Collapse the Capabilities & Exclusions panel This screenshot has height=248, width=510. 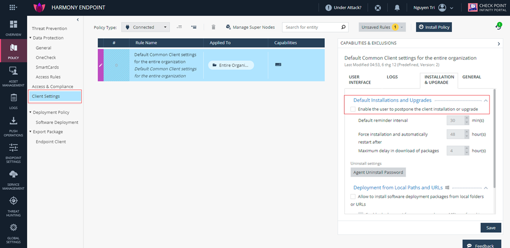(499, 43)
